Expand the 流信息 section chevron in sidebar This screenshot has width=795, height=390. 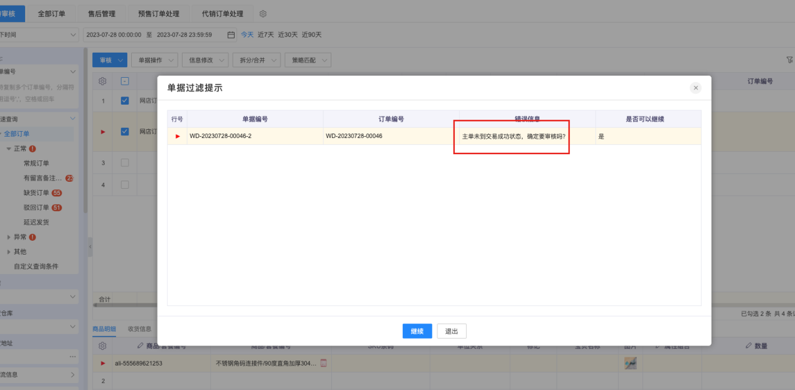[x=73, y=375]
